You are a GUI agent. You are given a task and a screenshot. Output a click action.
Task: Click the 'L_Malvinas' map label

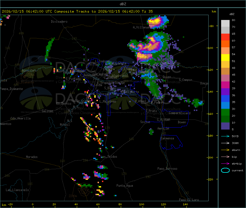108,101
